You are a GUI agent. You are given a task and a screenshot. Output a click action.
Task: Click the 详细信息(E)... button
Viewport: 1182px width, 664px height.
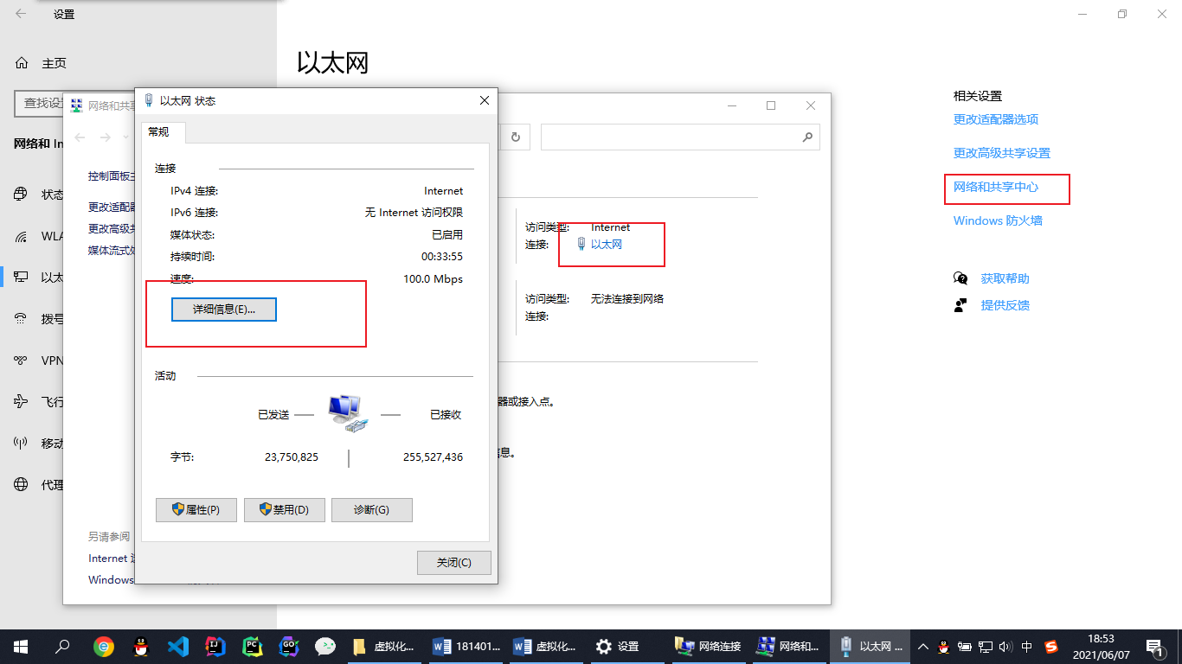pyautogui.click(x=224, y=310)
